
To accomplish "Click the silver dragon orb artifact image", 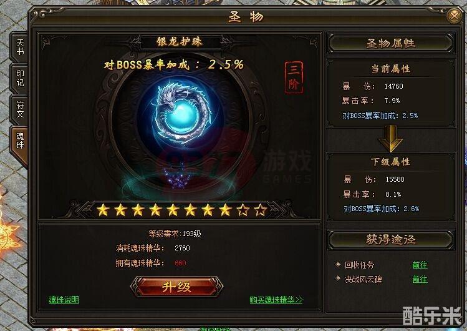I will (181, 115).
